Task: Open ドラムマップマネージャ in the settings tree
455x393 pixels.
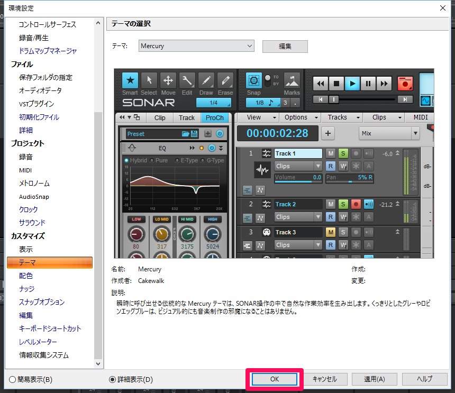Action: [x=48, y=51]
